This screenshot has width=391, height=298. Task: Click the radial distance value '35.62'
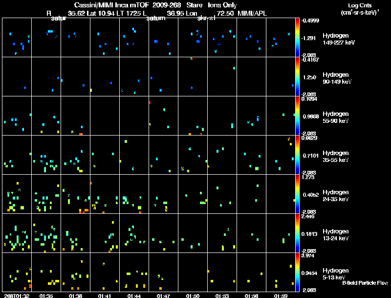tap(76, 13)
